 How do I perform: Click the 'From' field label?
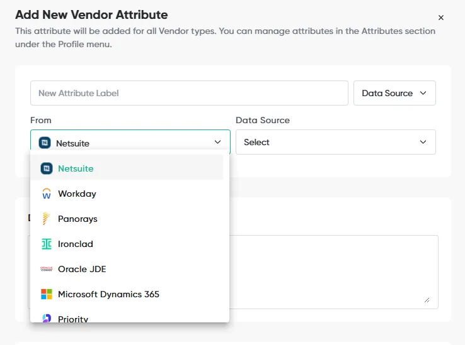(41, 120)
